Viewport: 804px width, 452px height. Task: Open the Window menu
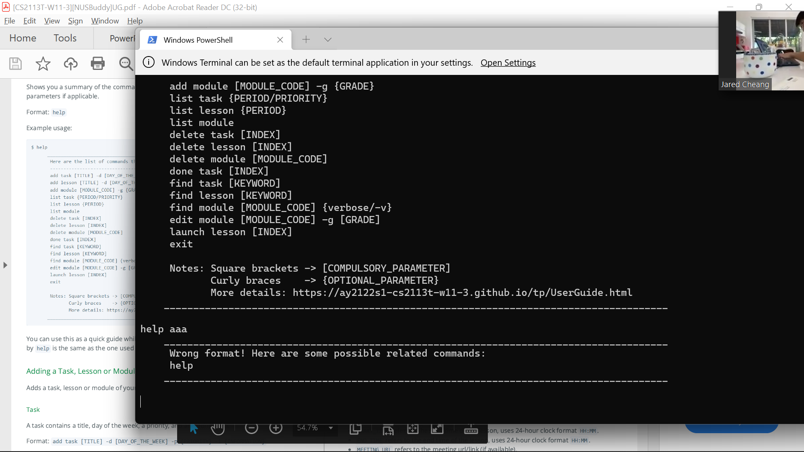(105, 21)
